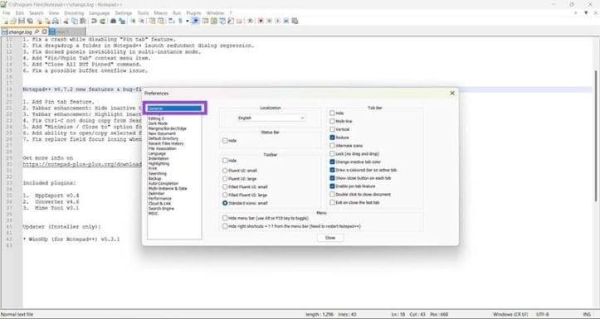Enable Multi-line tab bar option
600x319 pixels.
click(x=332, y=121)
